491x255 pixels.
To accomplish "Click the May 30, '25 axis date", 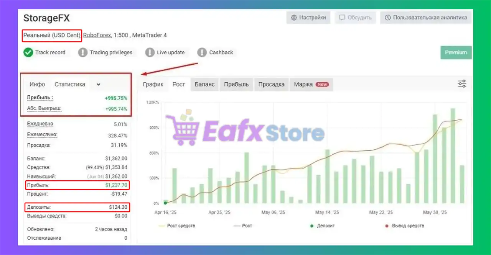I will pyautogui.click(x=435, y=212).
